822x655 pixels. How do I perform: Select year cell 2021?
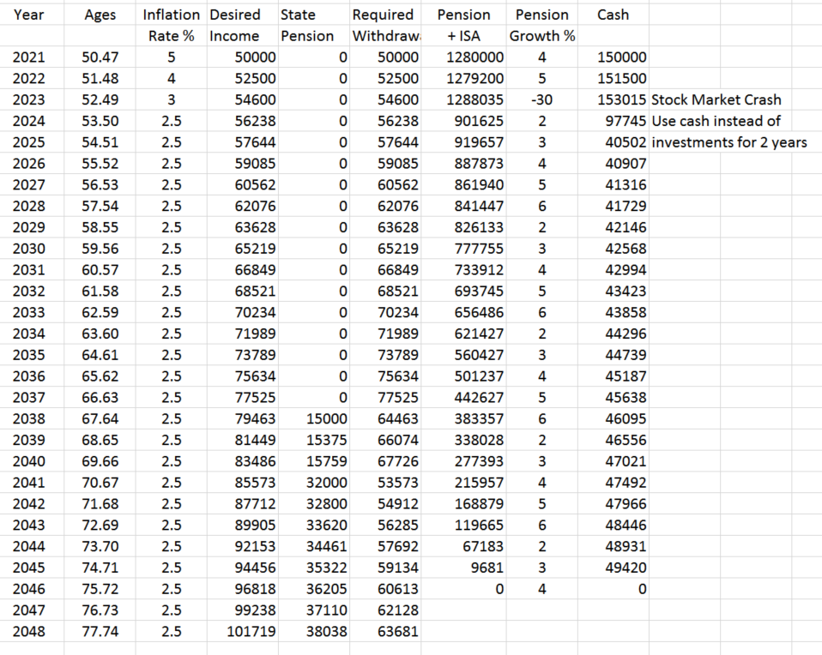coord(33,57)
